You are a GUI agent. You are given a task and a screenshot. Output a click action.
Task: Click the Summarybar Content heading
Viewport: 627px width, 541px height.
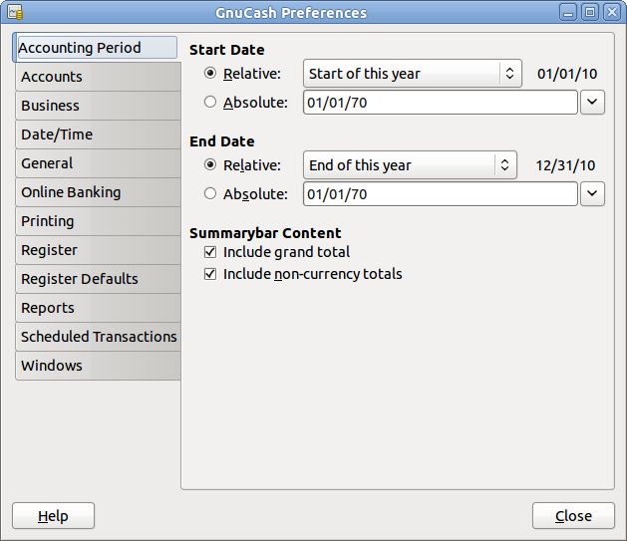[x=265, y=233]
